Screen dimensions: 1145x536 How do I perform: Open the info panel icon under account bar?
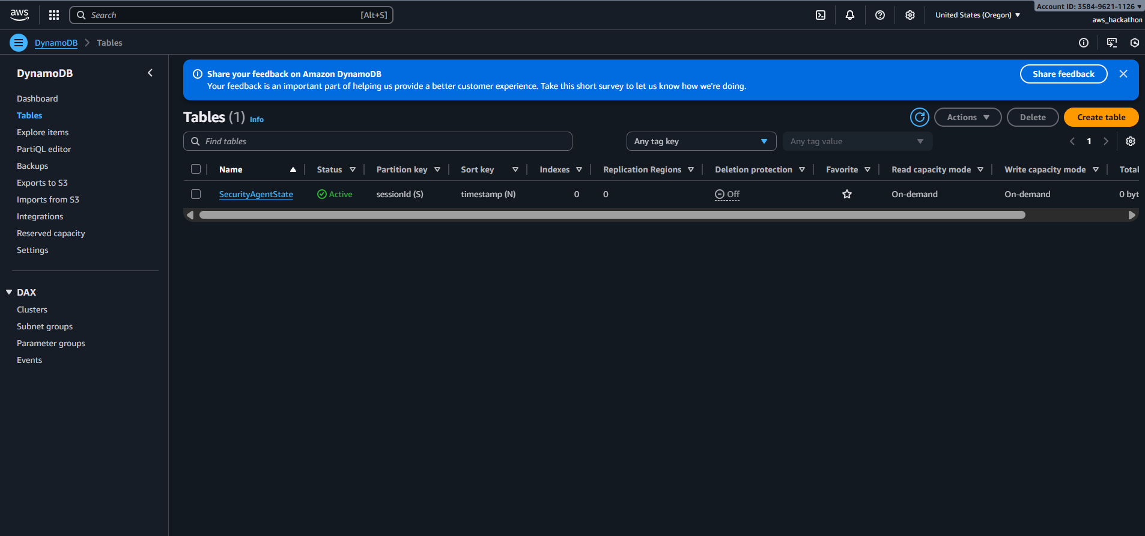pyautogui.click(x=1084, y=43)
